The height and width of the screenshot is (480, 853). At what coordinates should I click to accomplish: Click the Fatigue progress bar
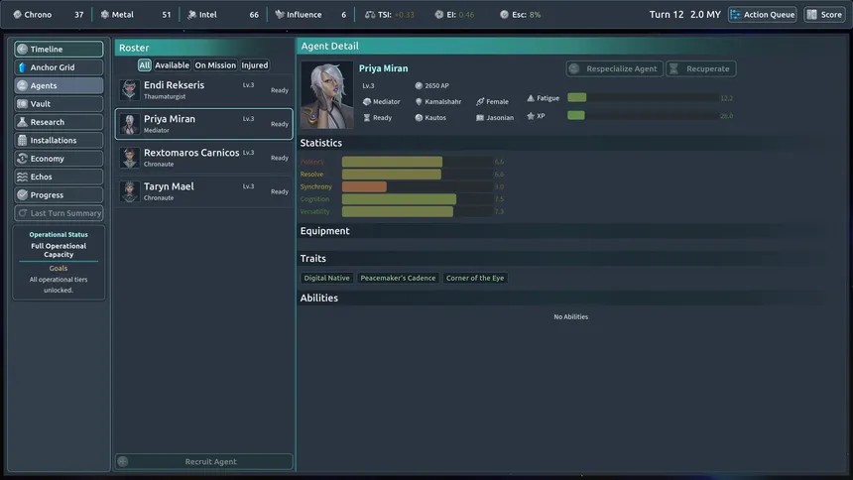tap(643, 97)
